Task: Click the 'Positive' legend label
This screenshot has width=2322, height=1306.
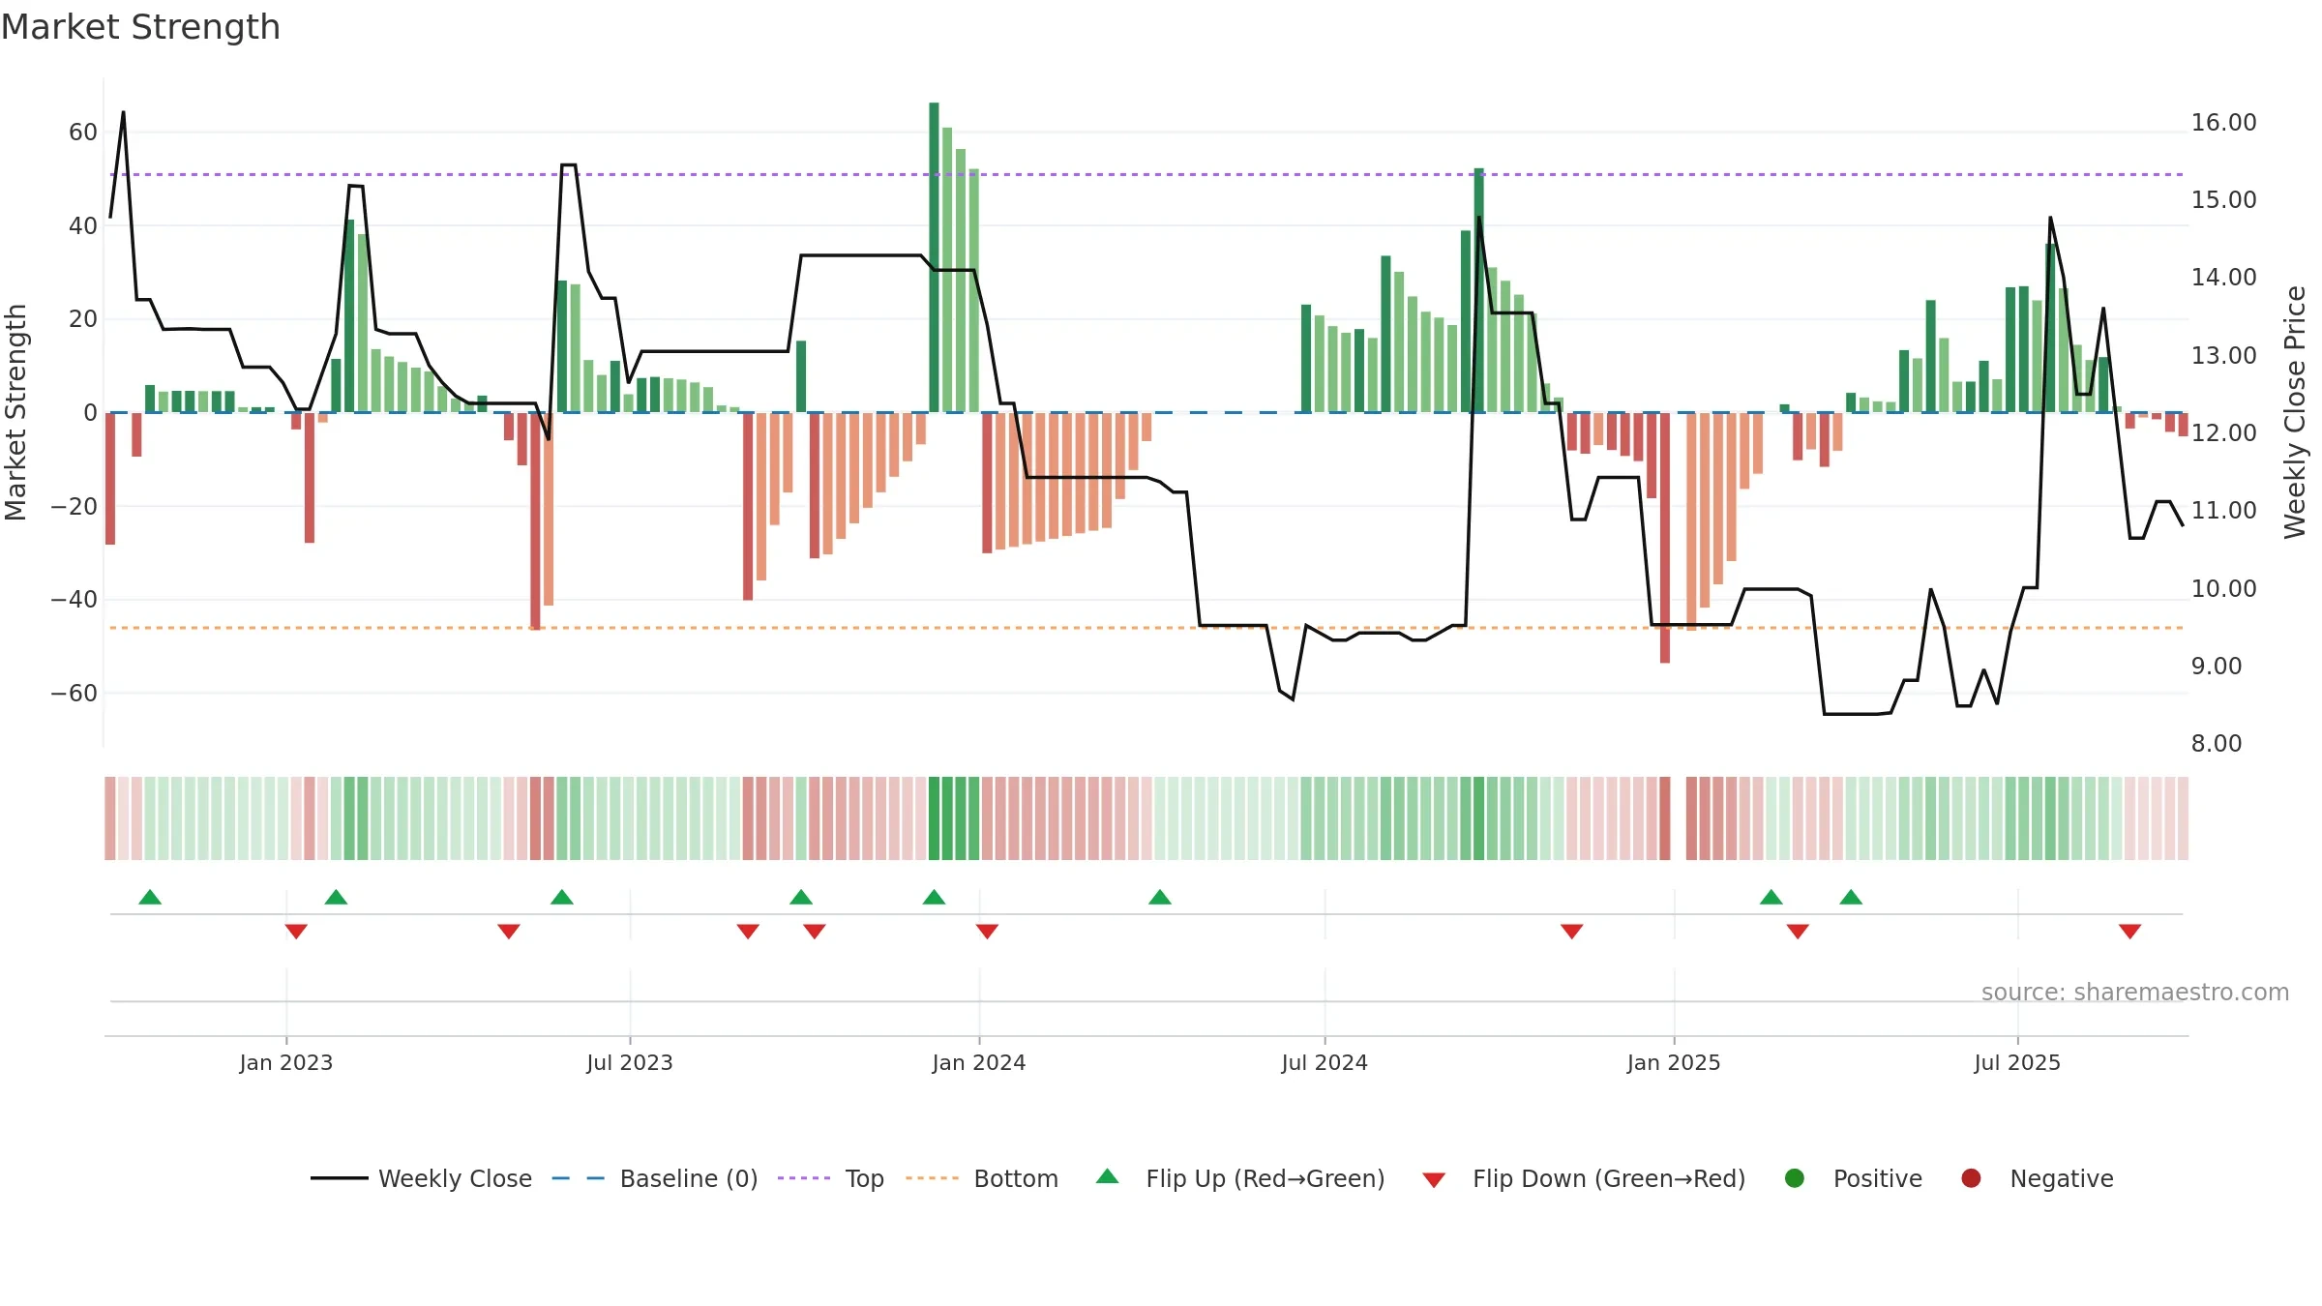Action: click(x=1878, y=1178)
